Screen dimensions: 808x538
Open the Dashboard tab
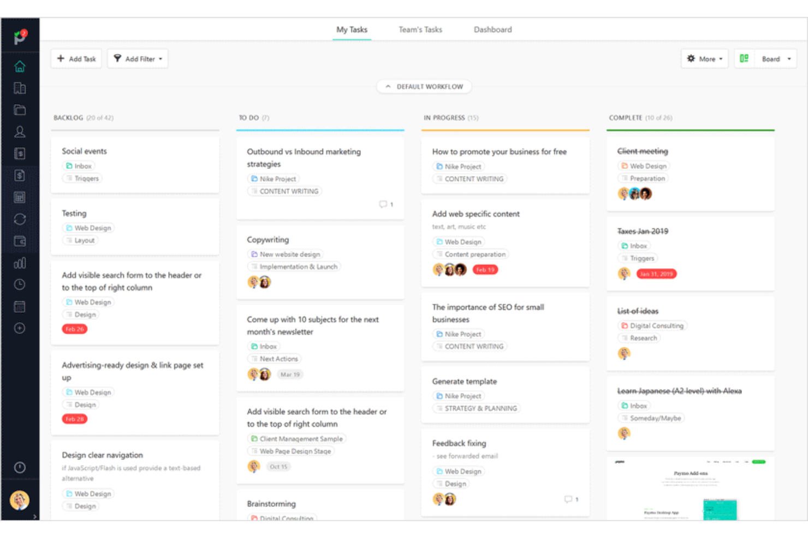492,29
